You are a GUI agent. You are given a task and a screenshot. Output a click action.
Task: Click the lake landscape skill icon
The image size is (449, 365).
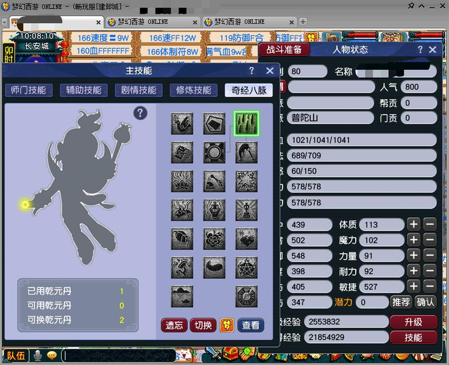(x=182, y=296)
